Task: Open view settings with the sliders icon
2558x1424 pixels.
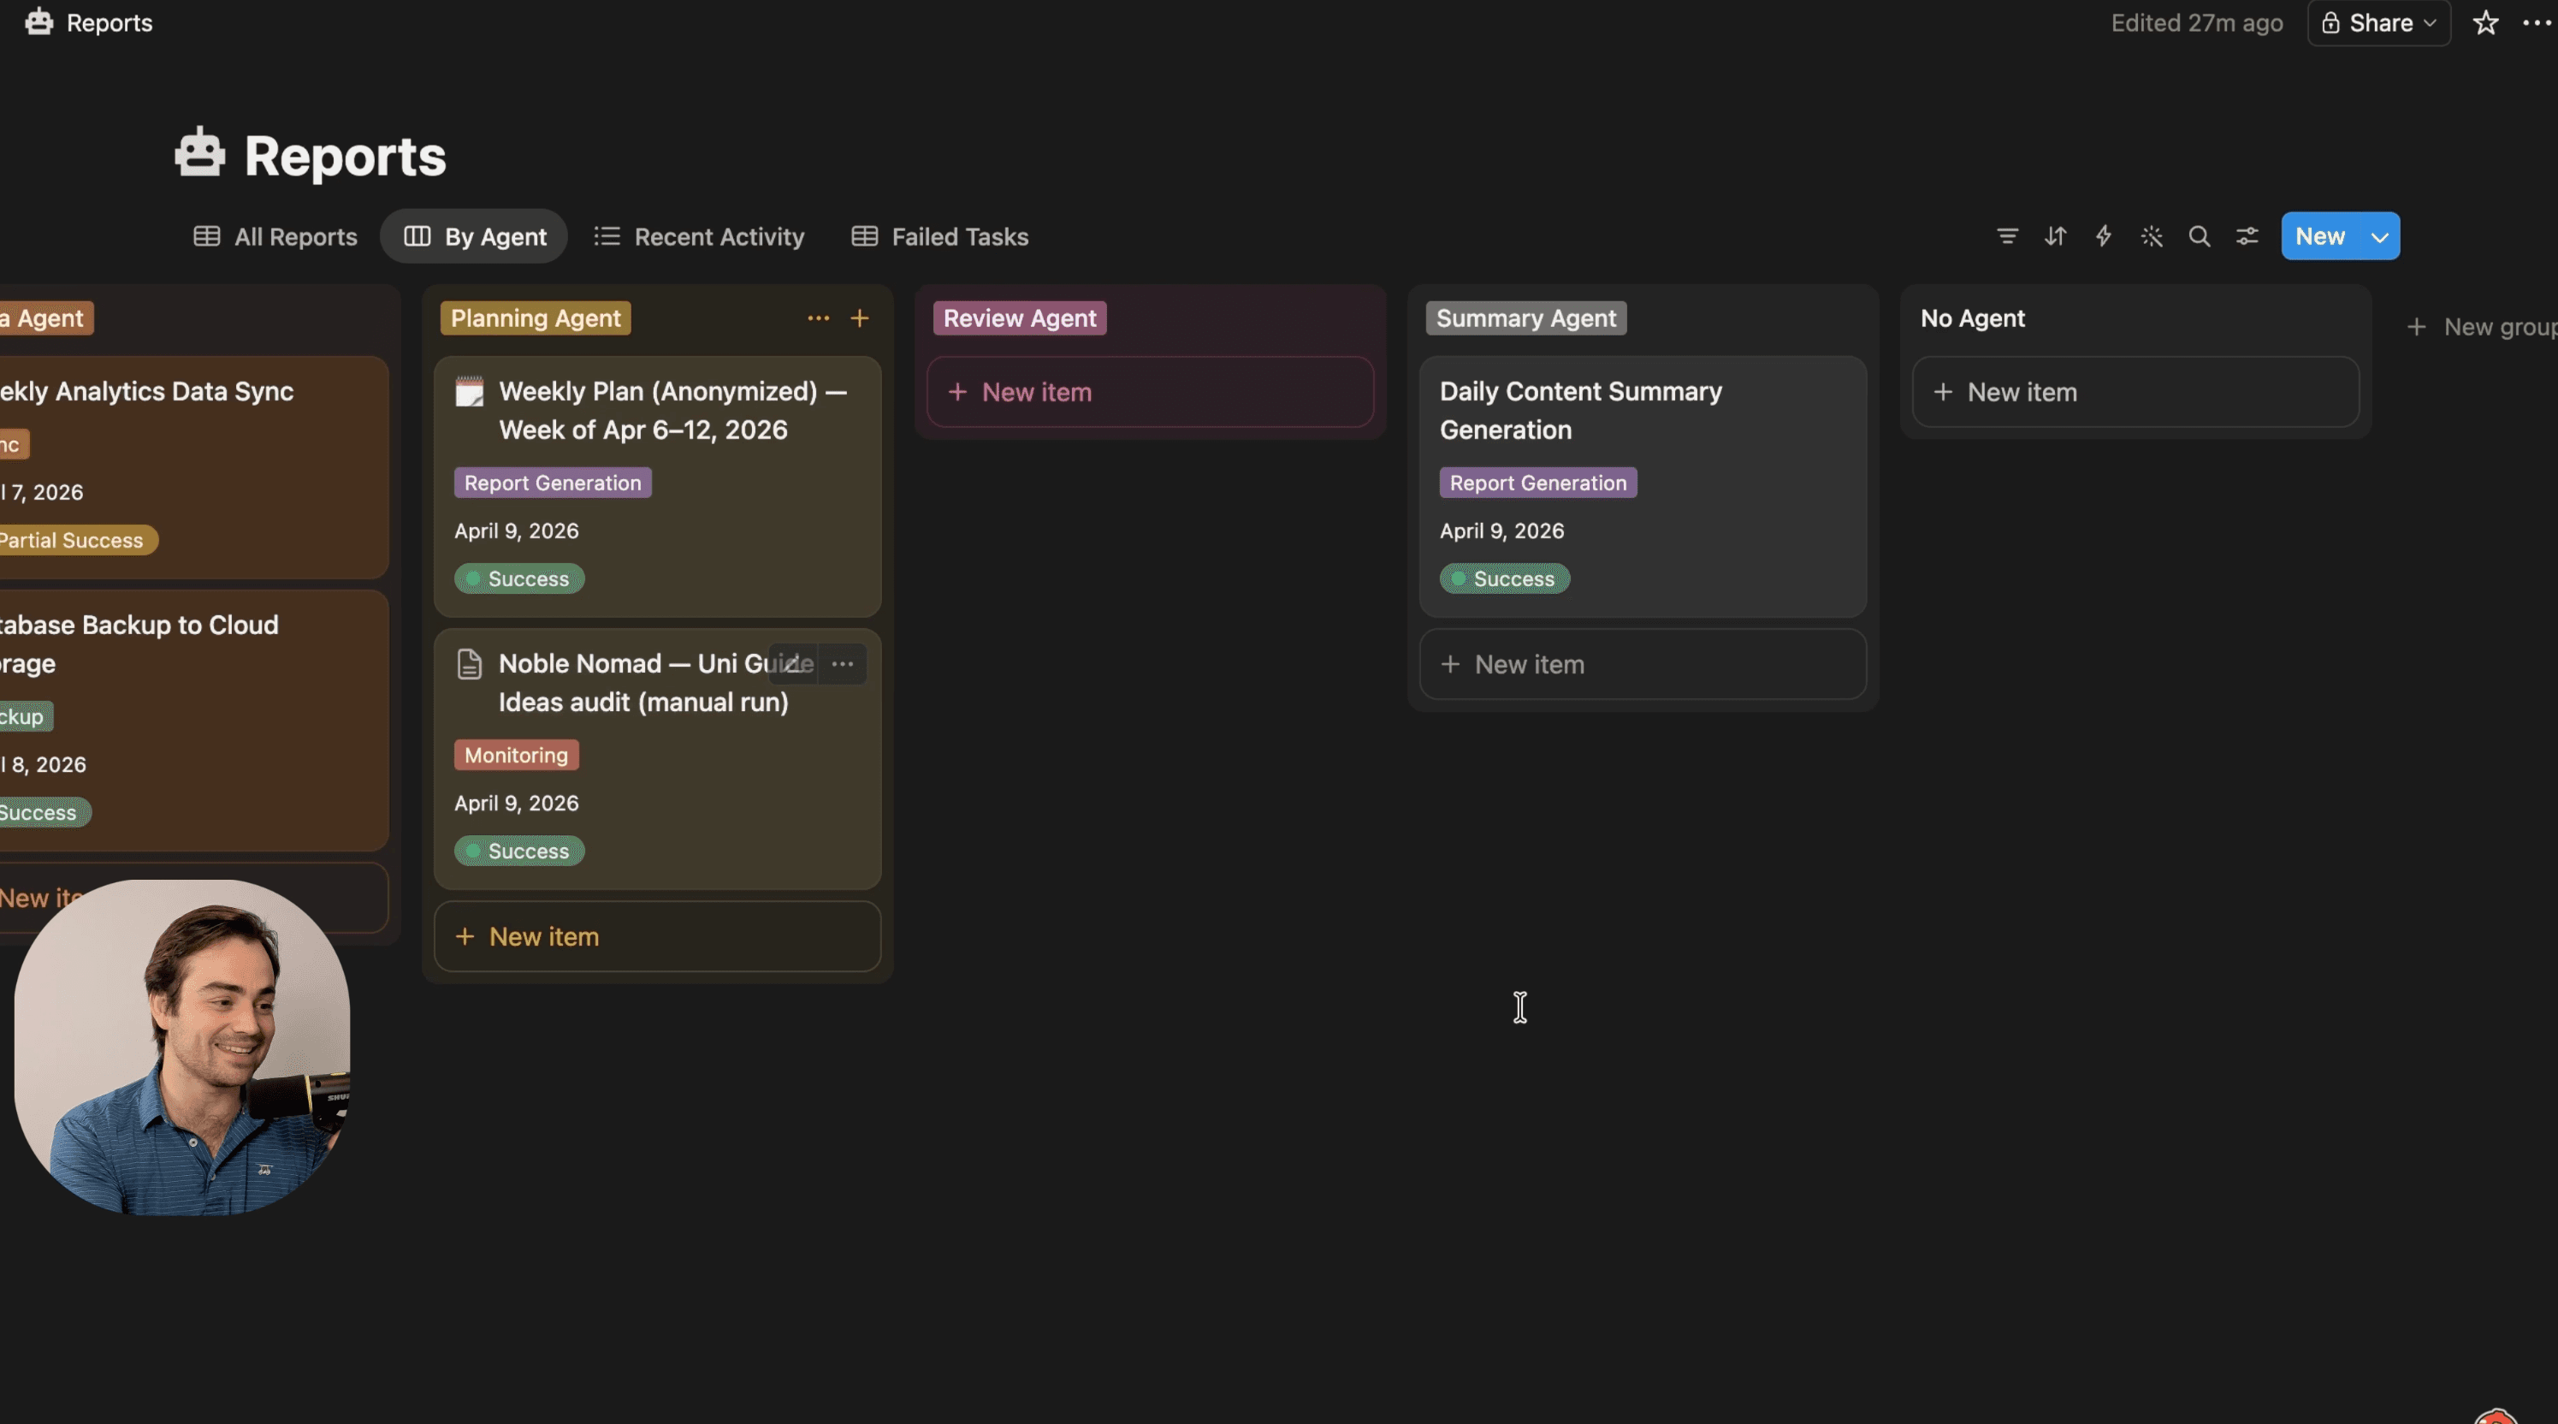Action: pyautogui.click(x=2247, y=236)
